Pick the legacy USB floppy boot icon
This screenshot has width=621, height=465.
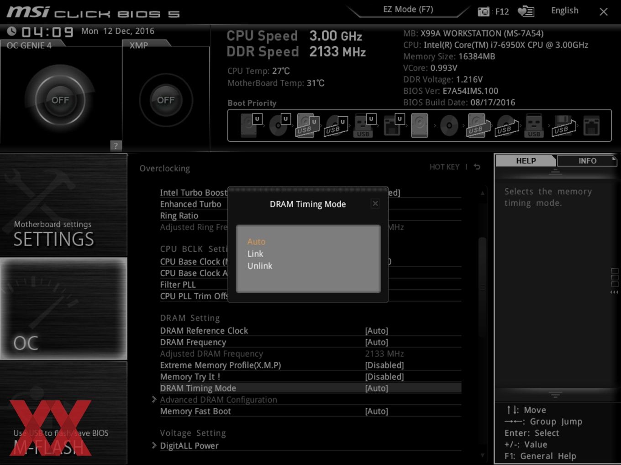click(563, 126)
